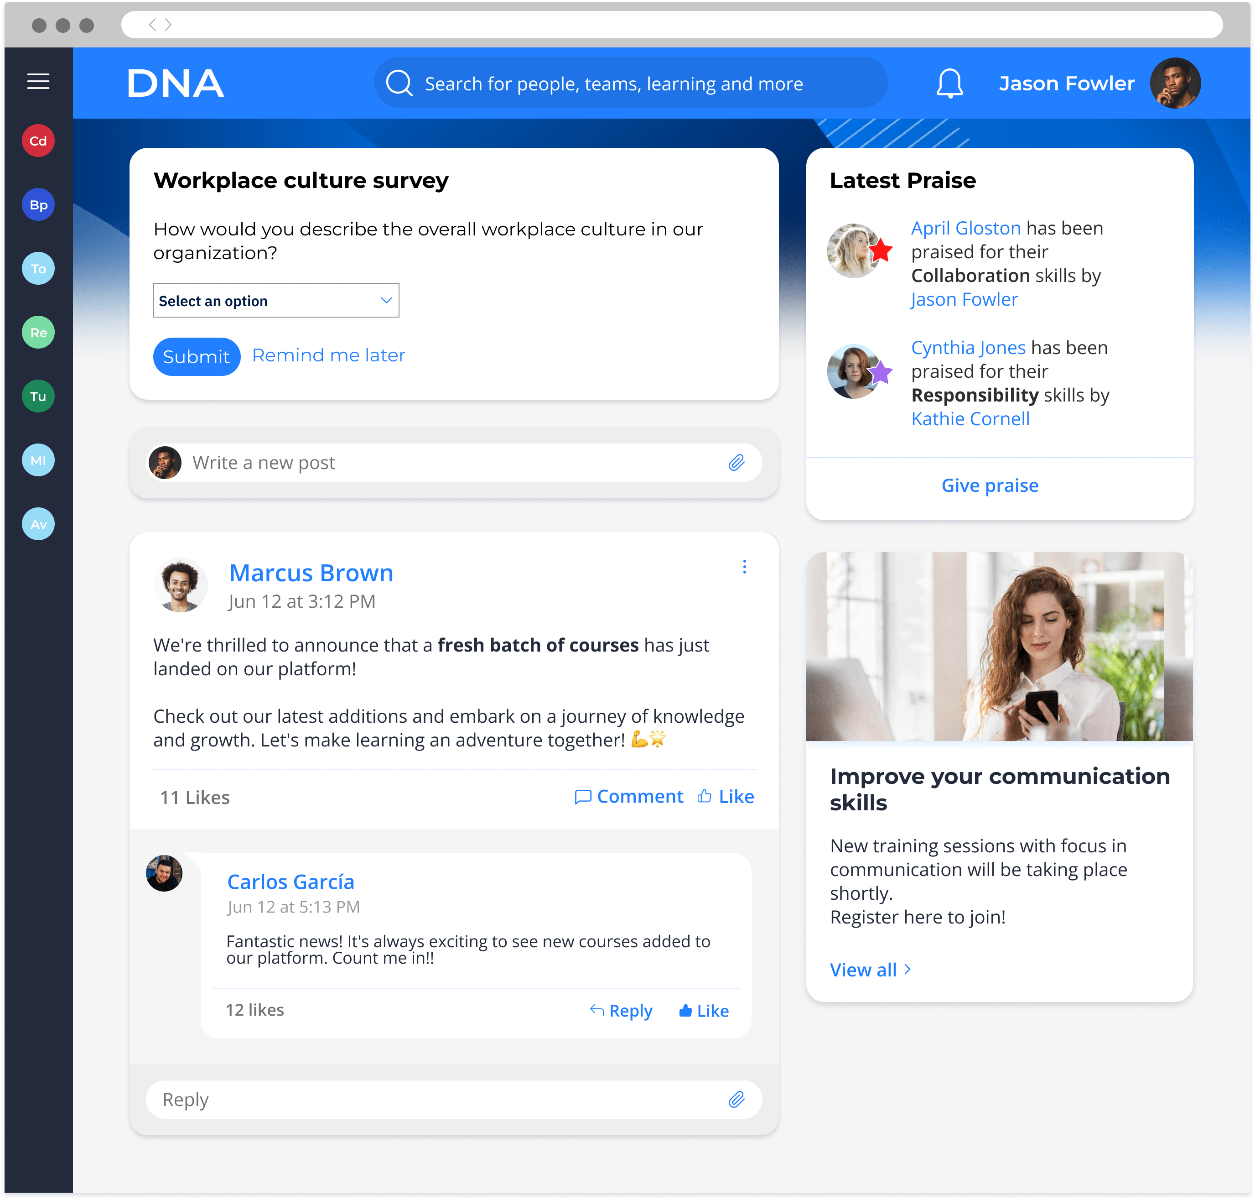Viewport: 1255px width, 1200px height.
Task: Click the Remind me later link
Action: 328,355
